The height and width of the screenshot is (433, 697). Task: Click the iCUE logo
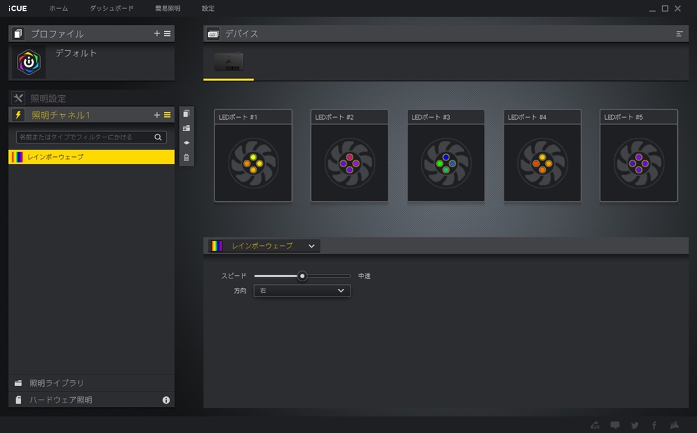17,8
